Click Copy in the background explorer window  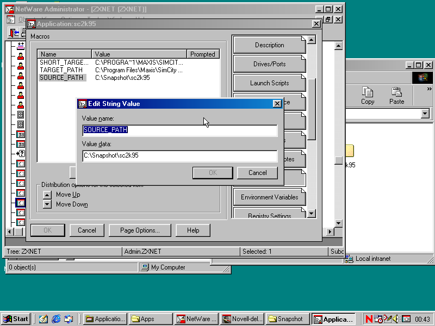pos(368,96)
